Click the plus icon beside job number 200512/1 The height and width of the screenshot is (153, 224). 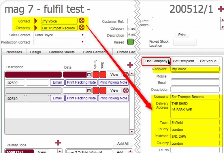pos(221,10)
